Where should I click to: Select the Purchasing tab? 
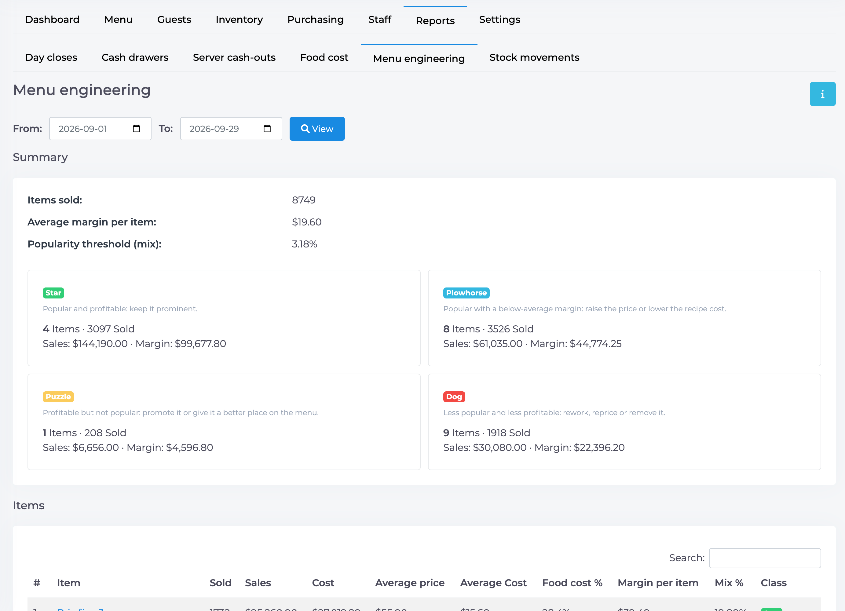point(316,19)
